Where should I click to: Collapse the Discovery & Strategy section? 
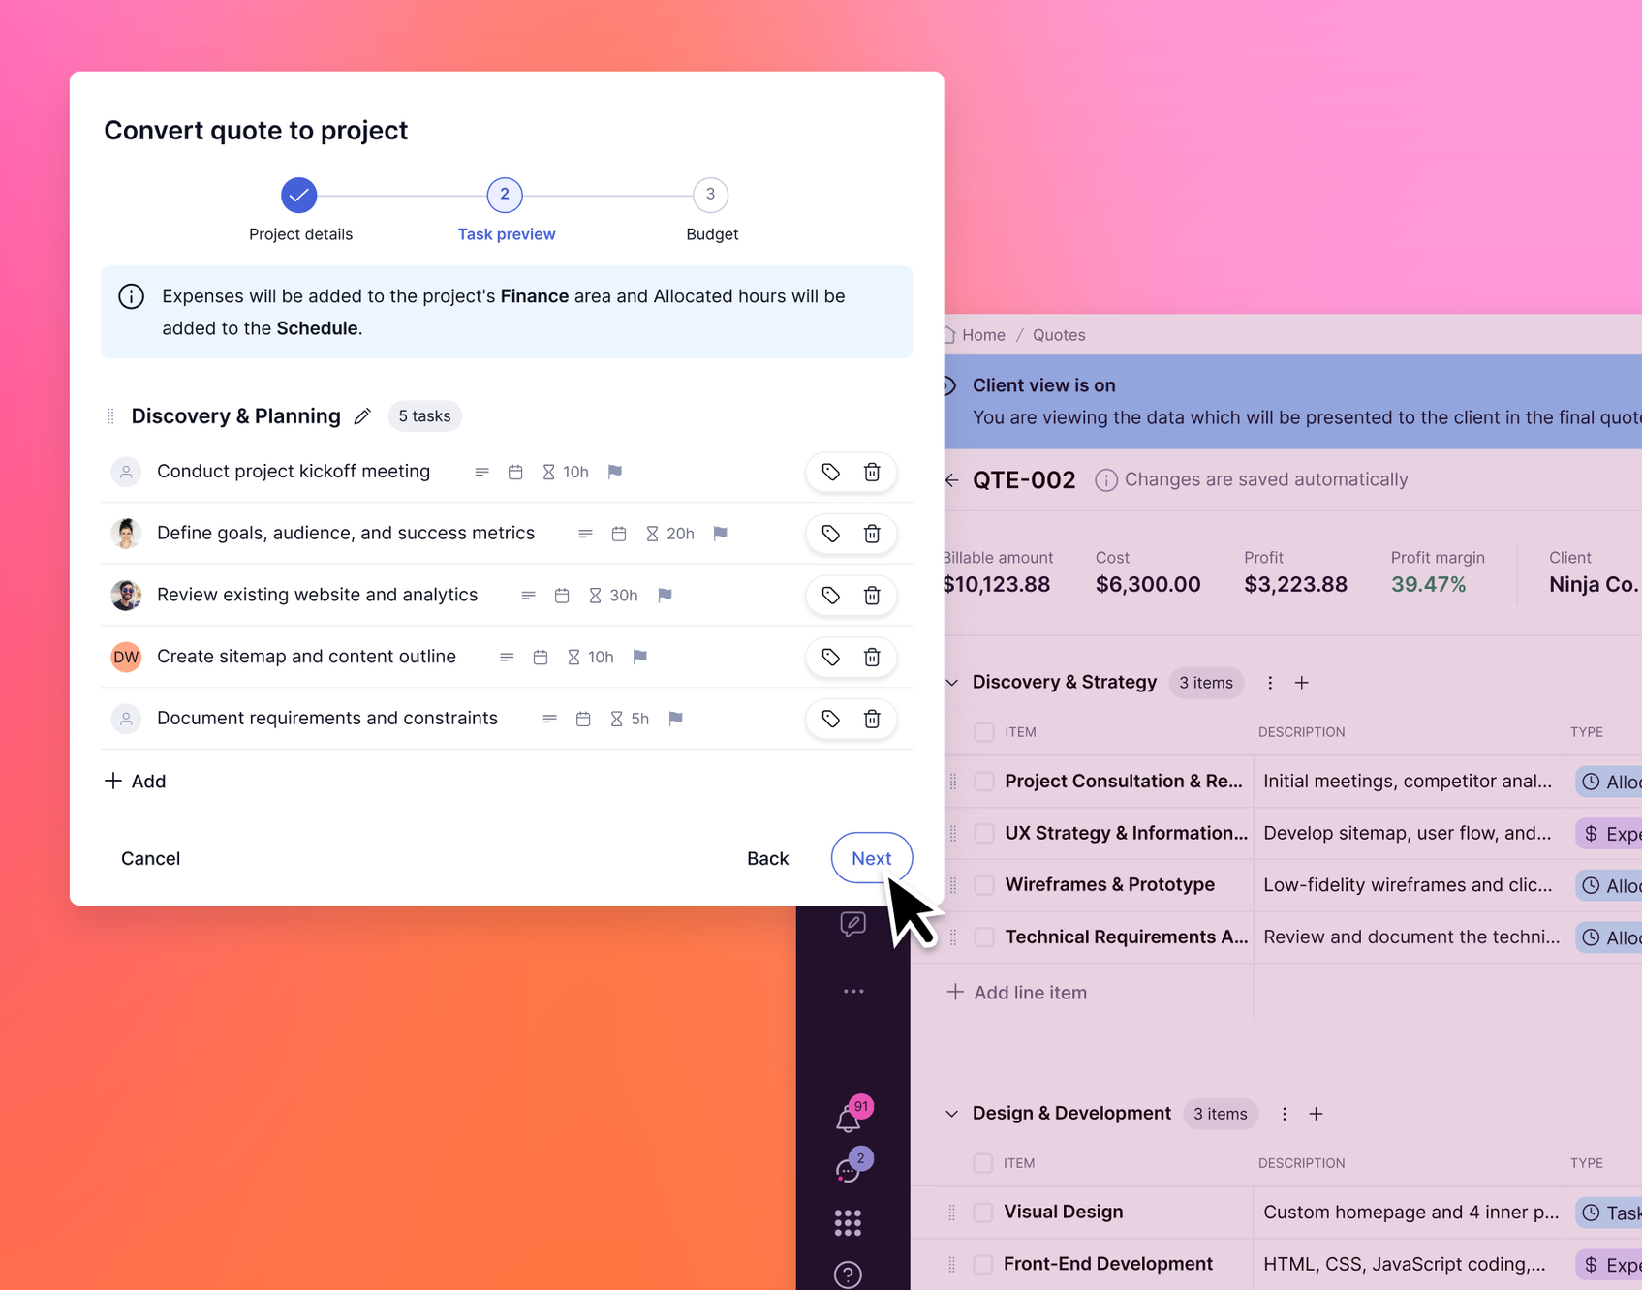point(952,683)
